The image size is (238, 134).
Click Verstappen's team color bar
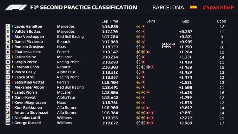pyautogui.click(x=12, y=37)
